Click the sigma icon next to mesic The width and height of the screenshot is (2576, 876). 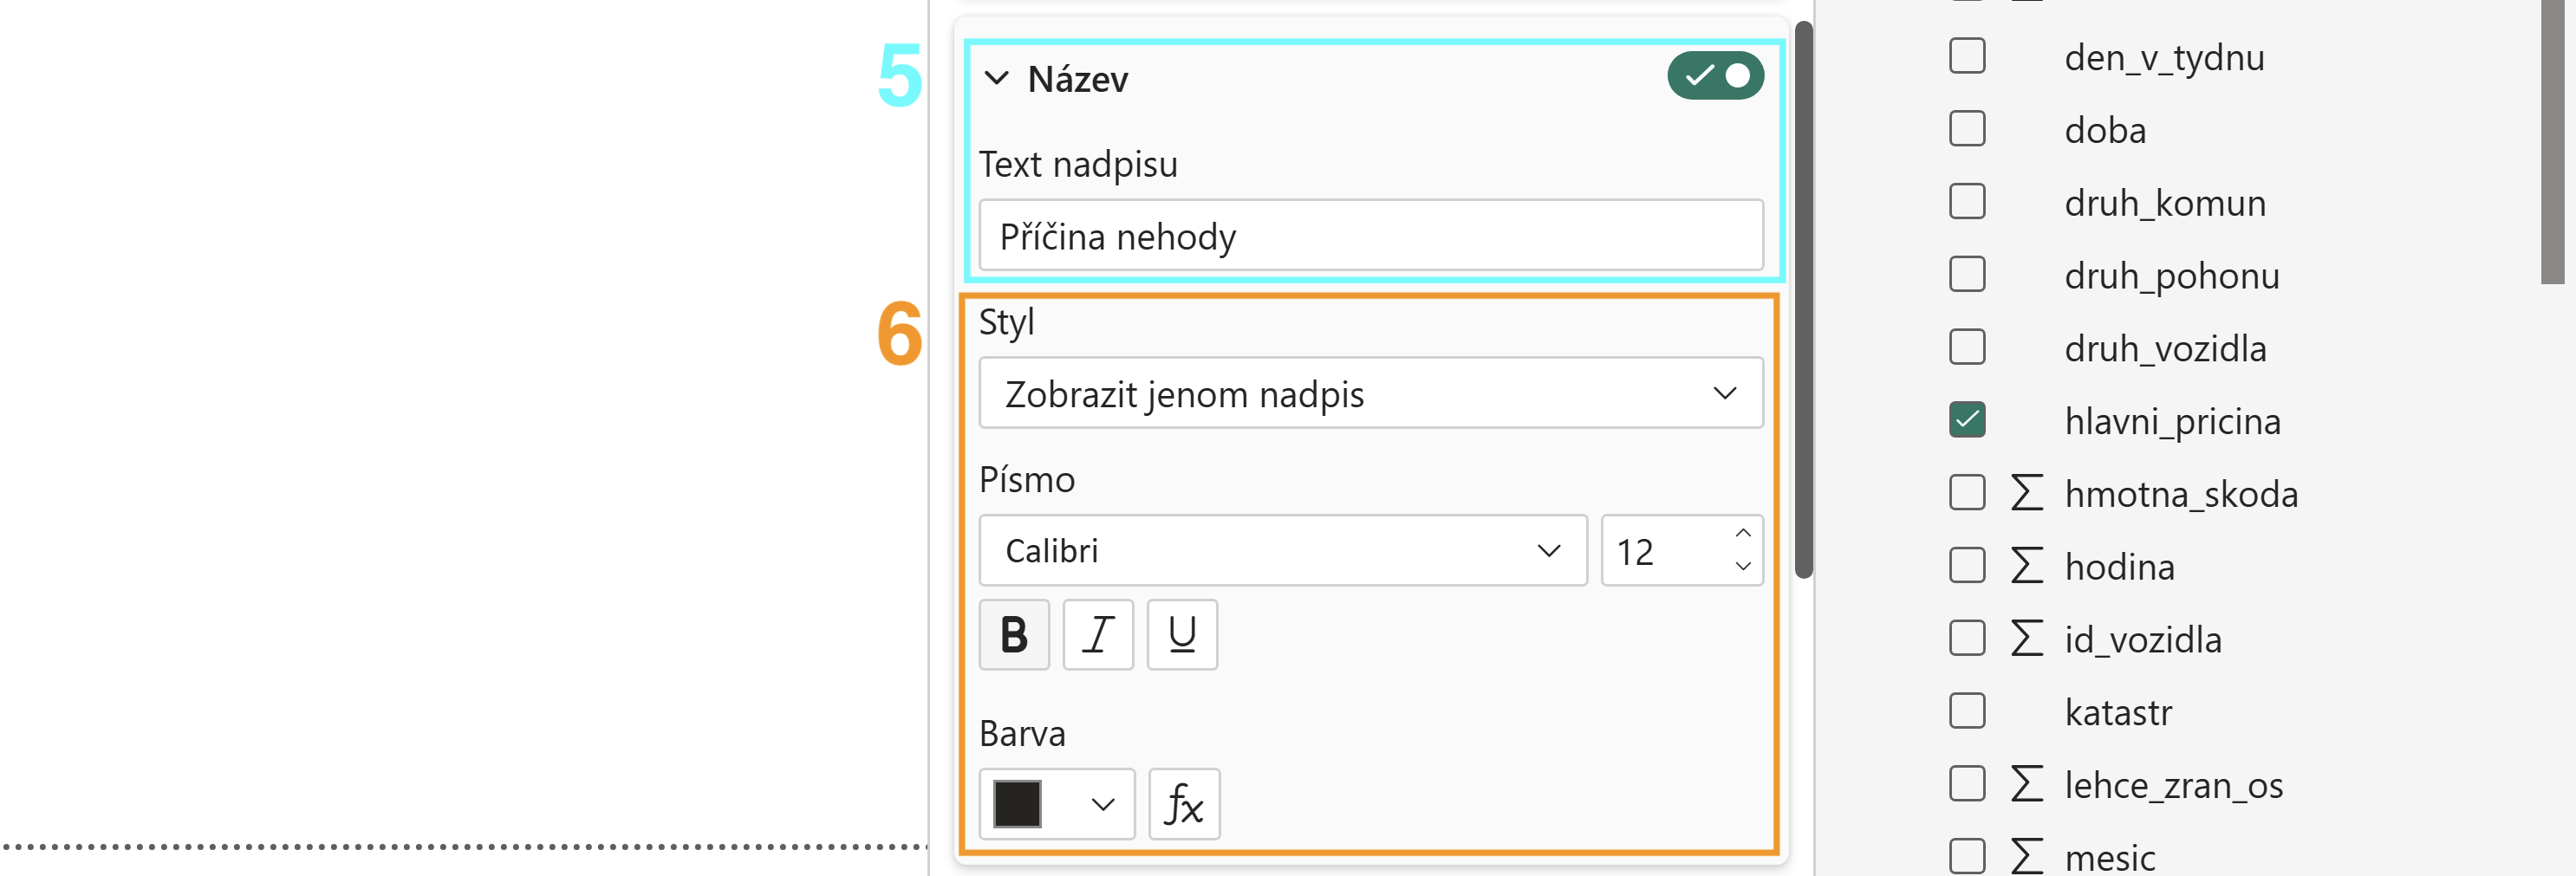click(2026, 857)
